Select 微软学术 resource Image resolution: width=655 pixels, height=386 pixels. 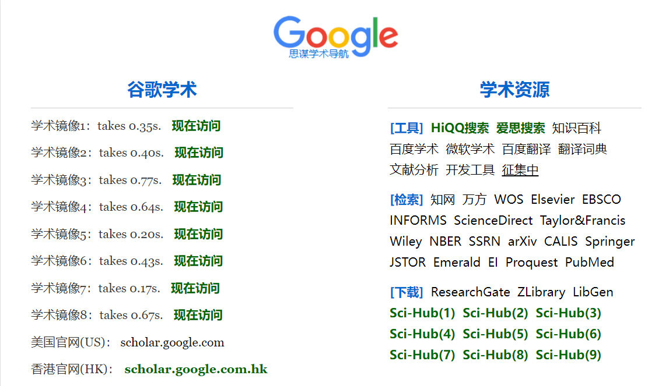coord(470,149)
